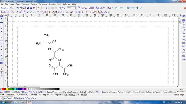Switch to Draw mode

[x=12, y=8]
